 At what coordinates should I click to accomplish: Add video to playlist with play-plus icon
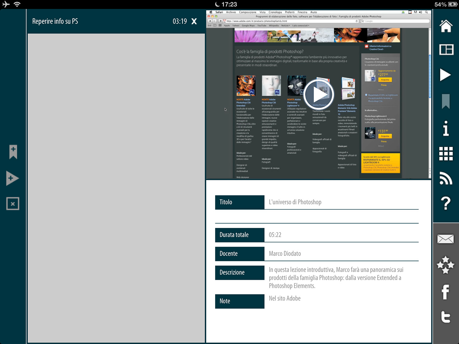click(13, 178)
